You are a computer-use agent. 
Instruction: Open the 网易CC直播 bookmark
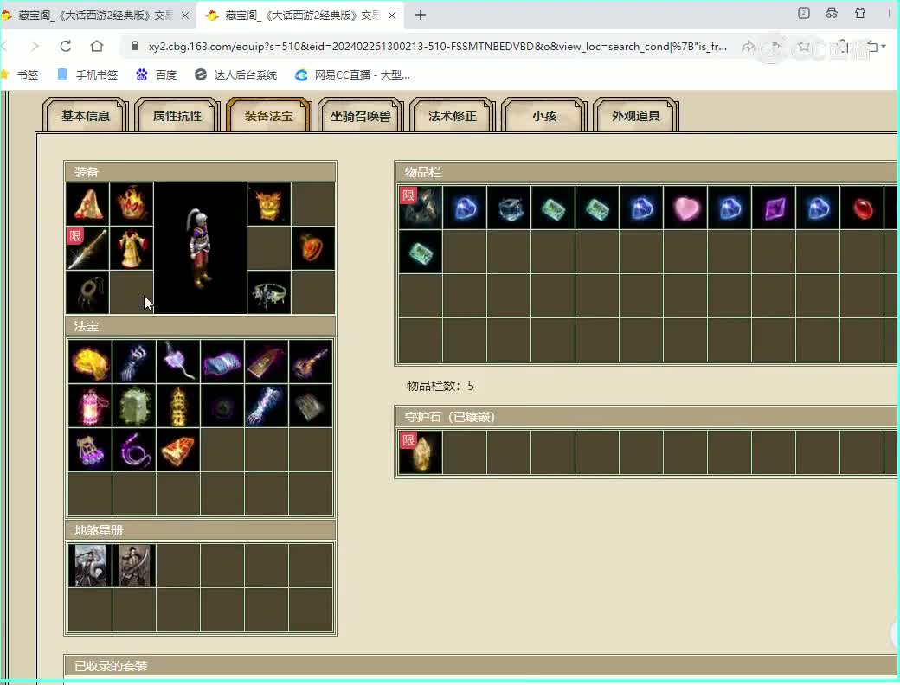point(352,74)
